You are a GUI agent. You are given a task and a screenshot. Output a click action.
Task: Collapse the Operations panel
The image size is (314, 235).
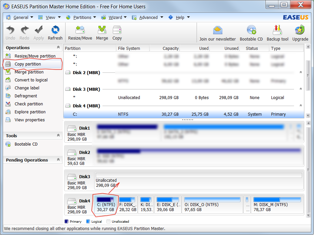58,48
